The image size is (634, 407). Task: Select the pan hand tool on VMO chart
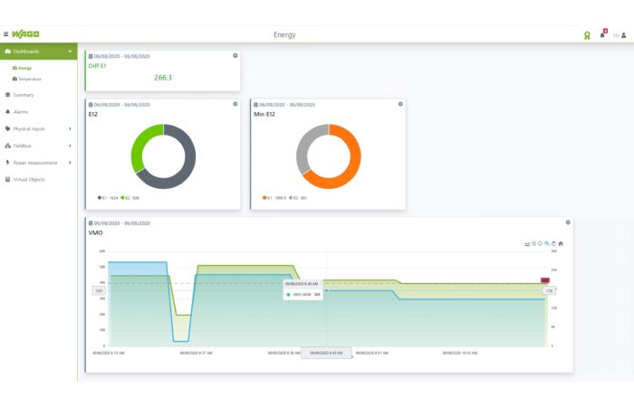(x=553, y=243)
